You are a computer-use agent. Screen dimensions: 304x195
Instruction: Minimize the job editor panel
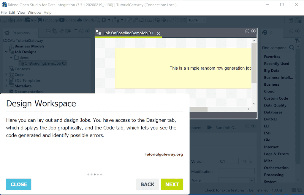pyautogui.click(x=247, y=31)
